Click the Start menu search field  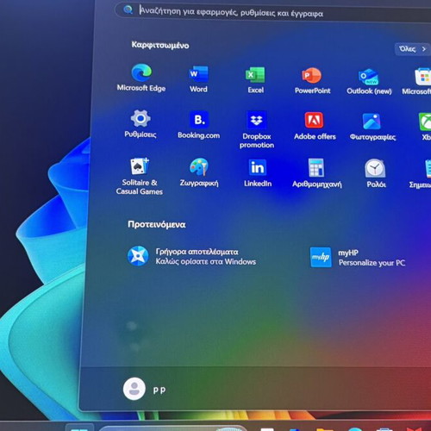[x=273, y=12]
